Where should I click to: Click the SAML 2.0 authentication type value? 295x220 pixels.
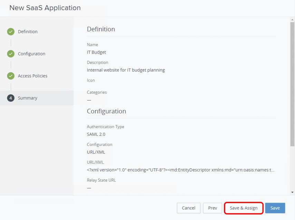(x=96, y=134)
